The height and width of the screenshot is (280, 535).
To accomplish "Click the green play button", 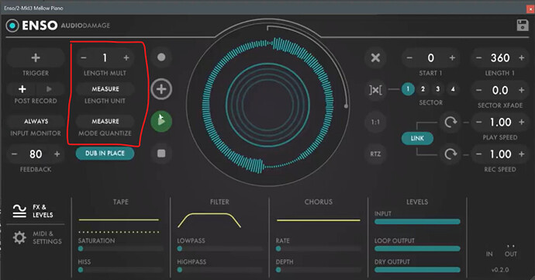I will 161,121.
